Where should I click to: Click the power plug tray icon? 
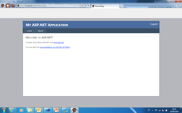pyautogui.click(x=166, y=110)
